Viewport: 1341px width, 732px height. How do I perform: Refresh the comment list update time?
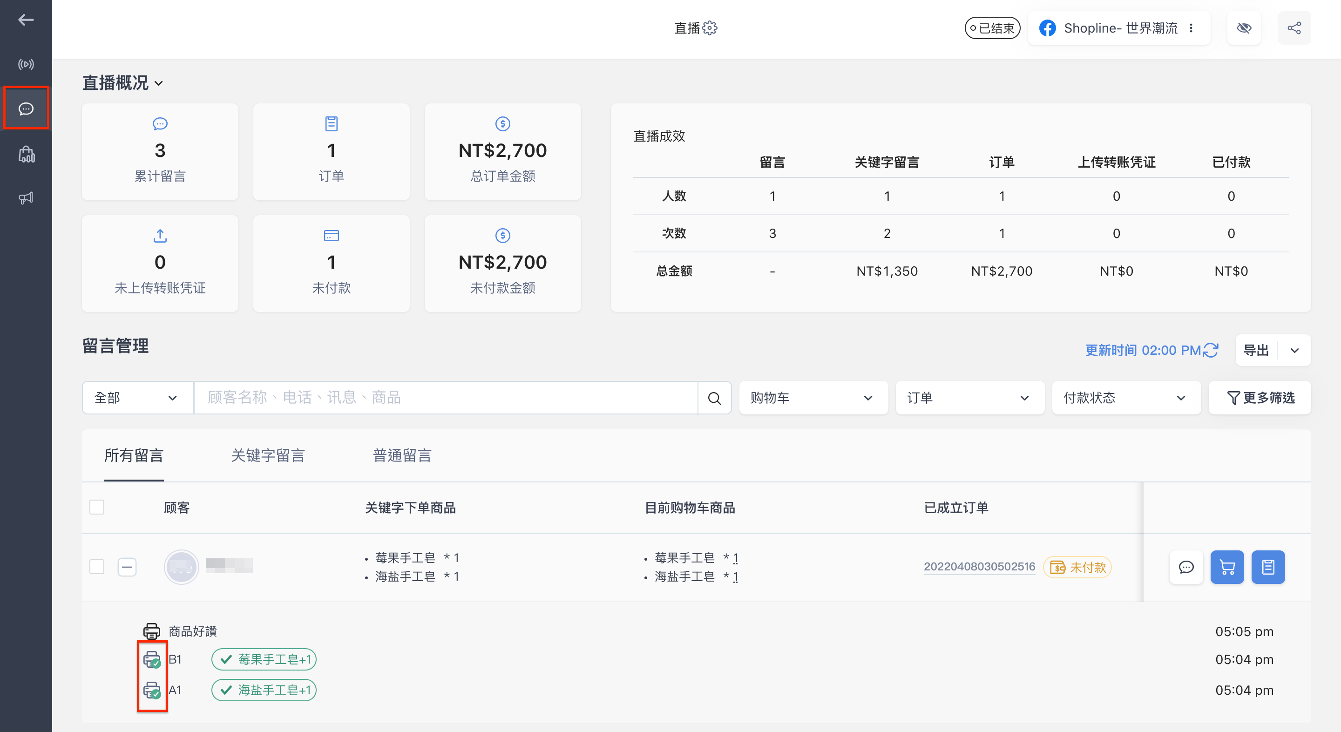(1211, 350)
